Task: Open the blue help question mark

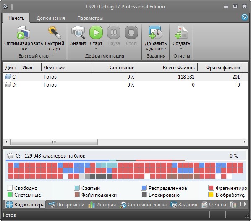Action: click(x=244, y=17)
